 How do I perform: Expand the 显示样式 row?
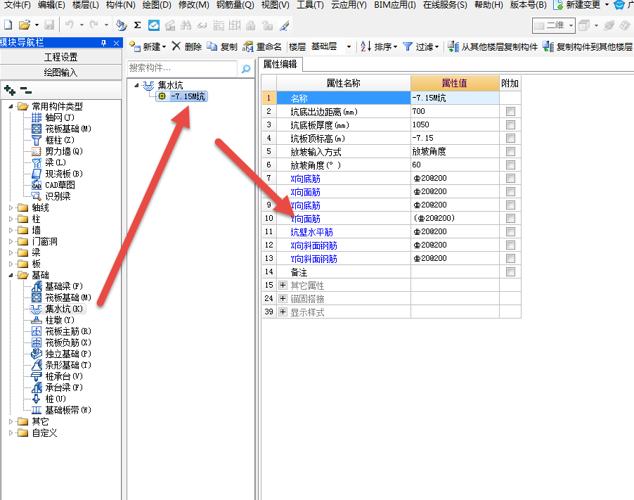point(283,312)
